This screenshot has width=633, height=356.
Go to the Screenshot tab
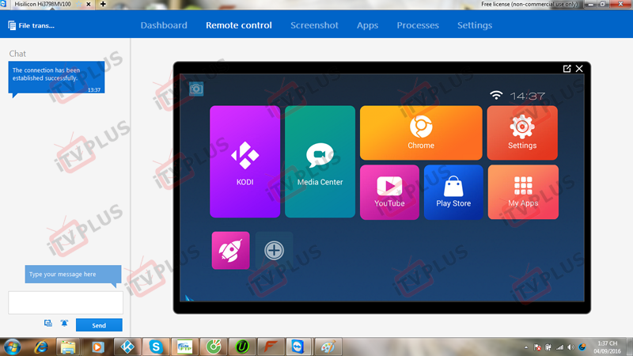[x=314, y=25]
